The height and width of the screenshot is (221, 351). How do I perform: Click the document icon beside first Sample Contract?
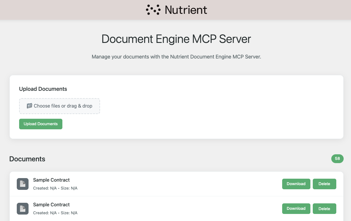click(23, 184)
